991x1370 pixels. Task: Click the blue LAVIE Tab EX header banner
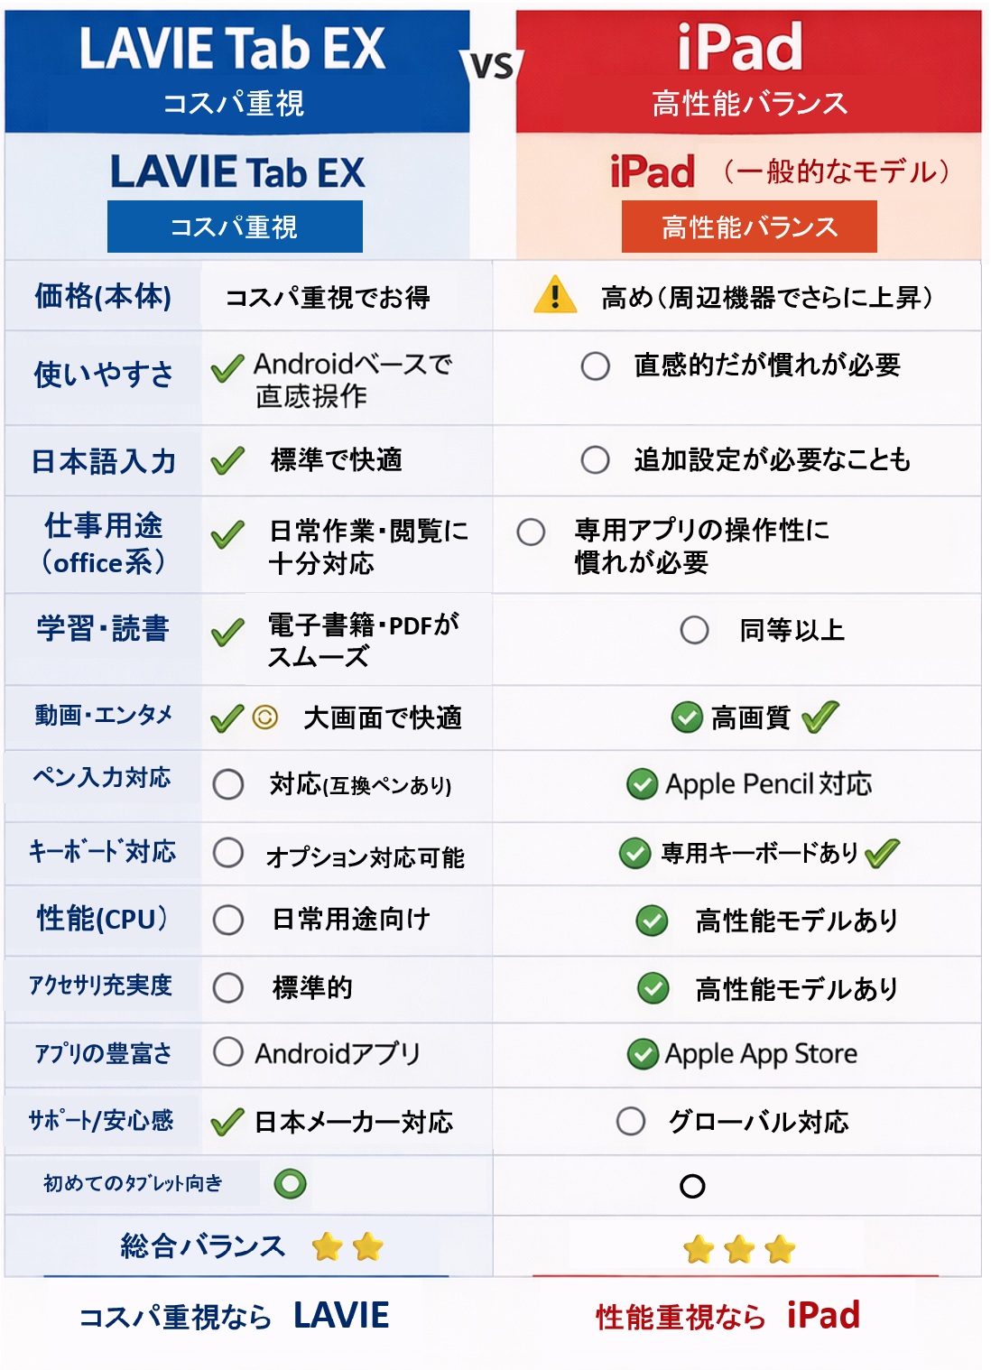[x=236, y=70]
